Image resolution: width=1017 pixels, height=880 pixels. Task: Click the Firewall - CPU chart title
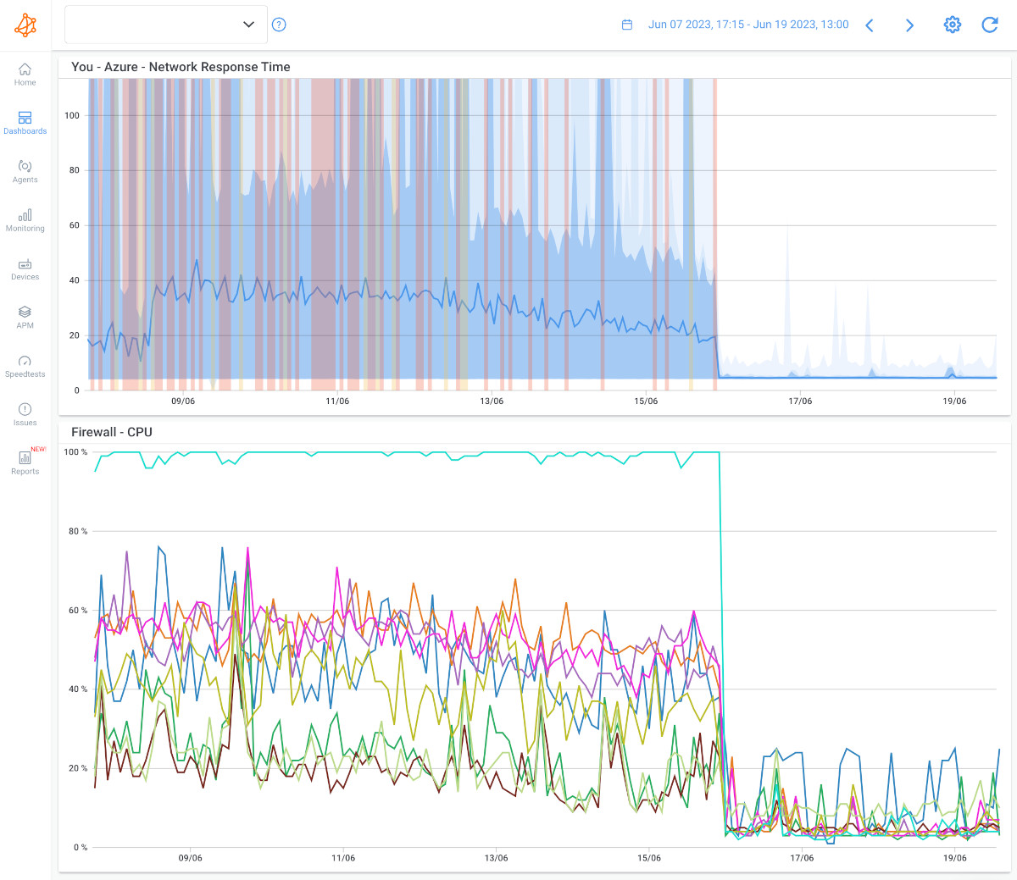(x=112, y=432)
